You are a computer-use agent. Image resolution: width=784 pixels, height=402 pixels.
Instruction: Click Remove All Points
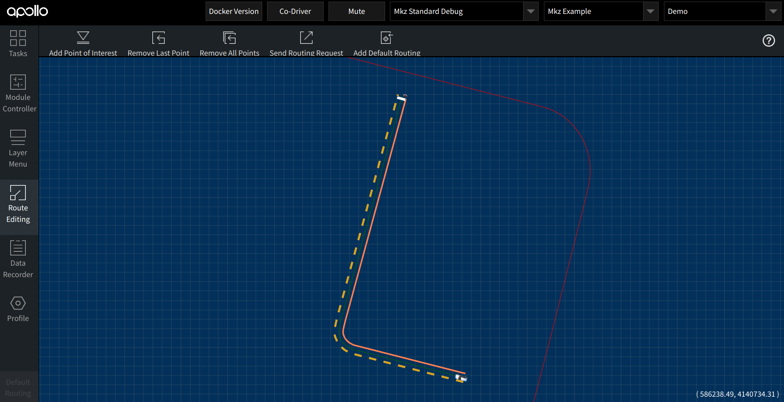[229, 42]
